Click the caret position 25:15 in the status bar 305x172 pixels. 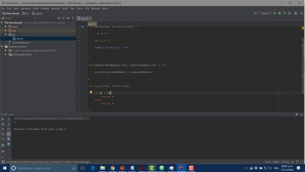[268, 162]
